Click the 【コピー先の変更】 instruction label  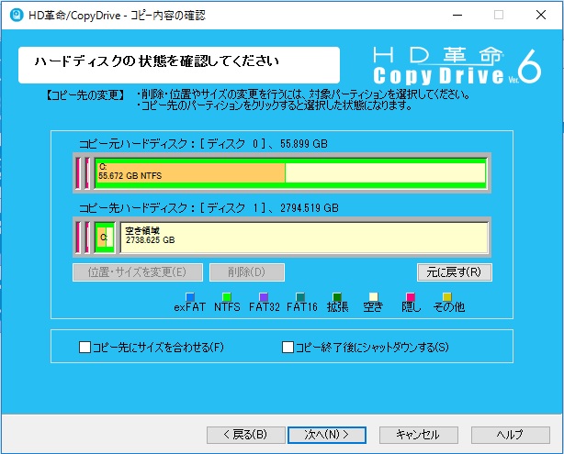85,95
